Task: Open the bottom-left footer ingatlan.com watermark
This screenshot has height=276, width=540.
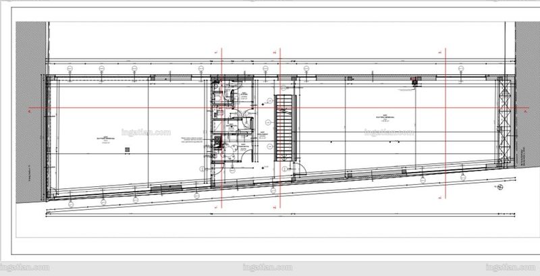Action: coord(24,267)
